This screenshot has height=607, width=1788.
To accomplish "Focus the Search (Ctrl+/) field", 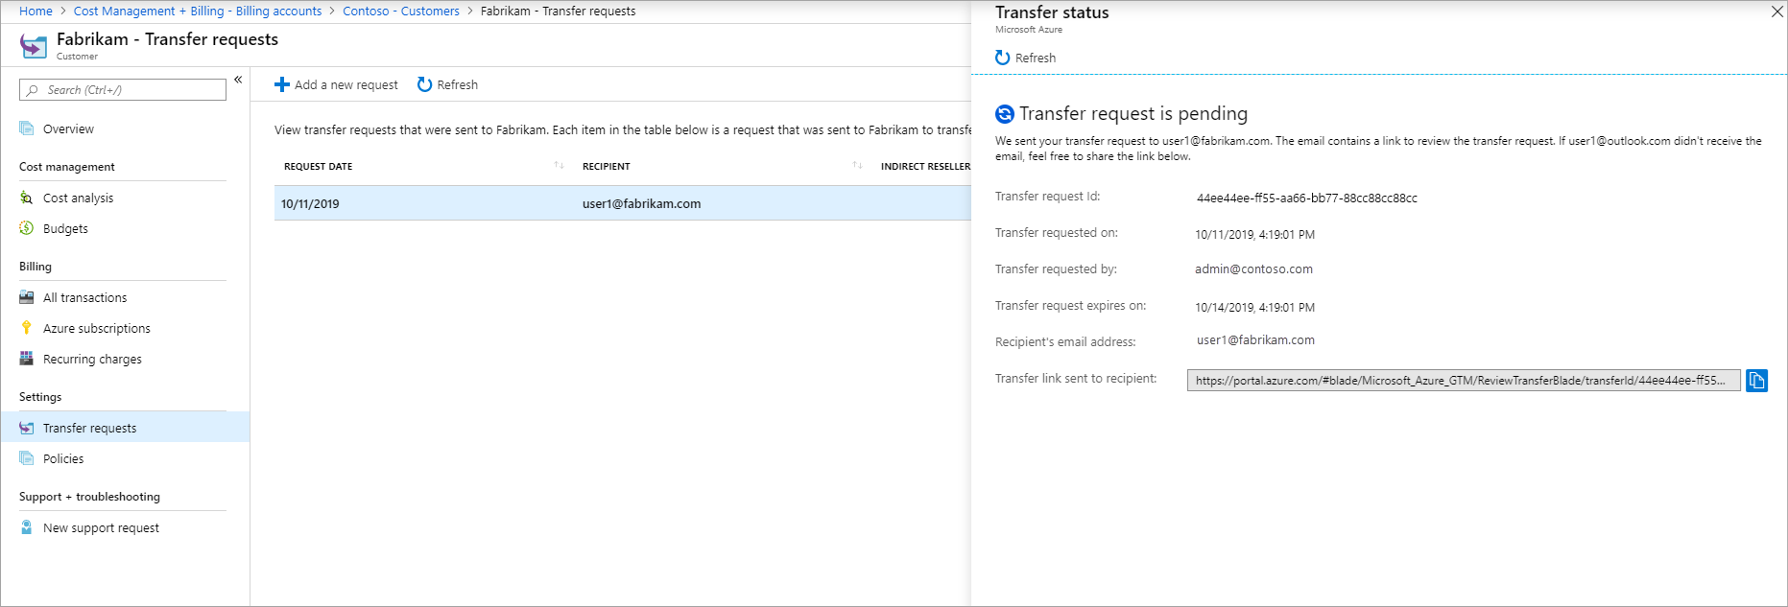I will 123,89.
